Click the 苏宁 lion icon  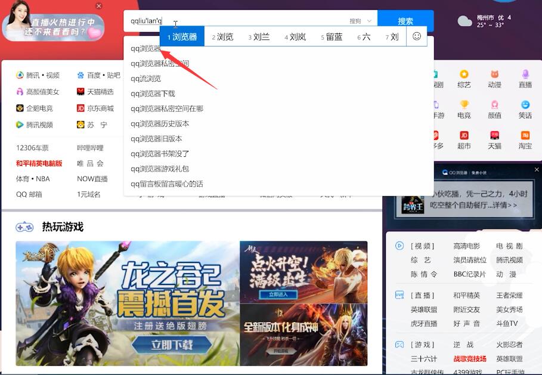click(x=80, y=125)
